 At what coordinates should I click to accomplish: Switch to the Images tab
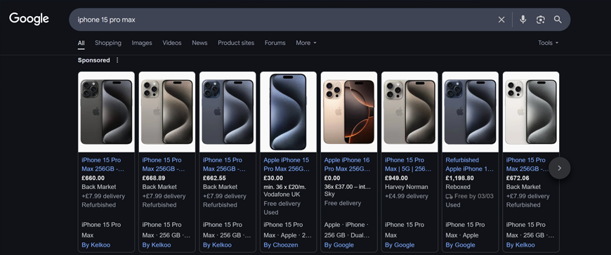point(142,43)
